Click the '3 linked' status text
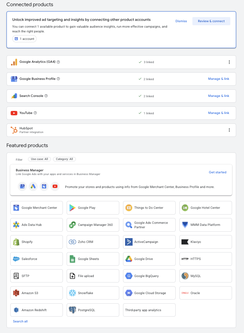The image size is (244, 333). coord(149,62)
